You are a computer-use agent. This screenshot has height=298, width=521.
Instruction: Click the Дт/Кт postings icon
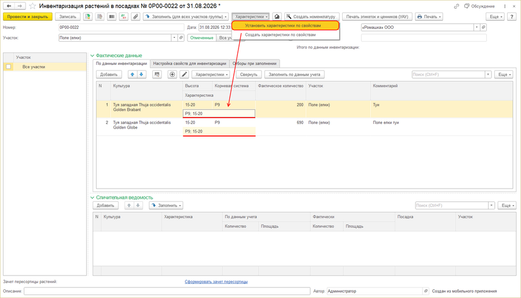coord(124,17)
